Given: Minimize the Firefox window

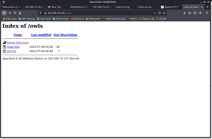Looking at the screenshot, I should 201,2.
